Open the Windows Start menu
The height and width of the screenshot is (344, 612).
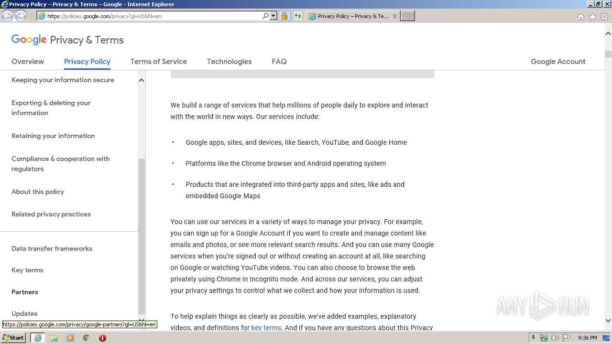coord(13,338)
